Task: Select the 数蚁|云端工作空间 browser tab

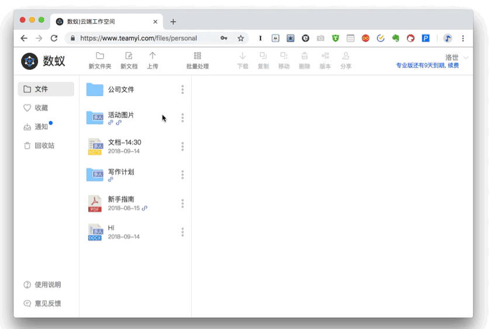Action: 106,21
